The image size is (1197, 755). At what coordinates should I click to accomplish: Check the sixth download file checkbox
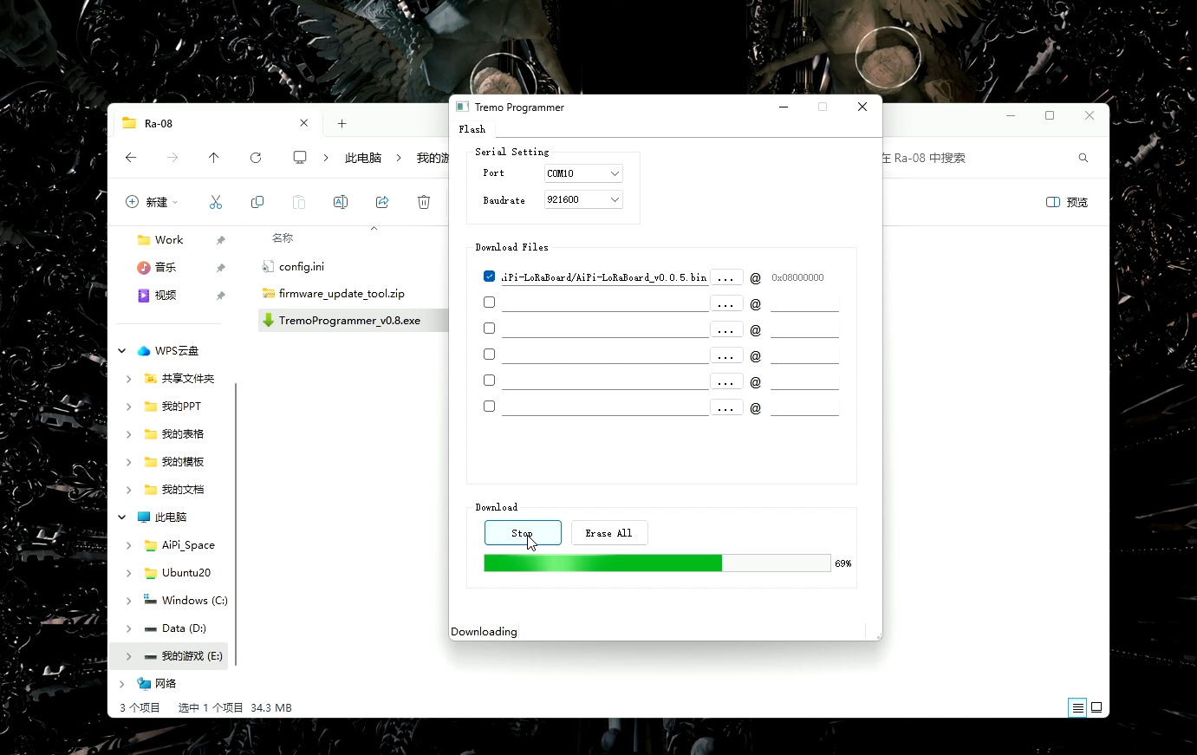(x=490, y=407)
